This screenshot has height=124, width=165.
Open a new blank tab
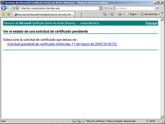click(78, 15)
